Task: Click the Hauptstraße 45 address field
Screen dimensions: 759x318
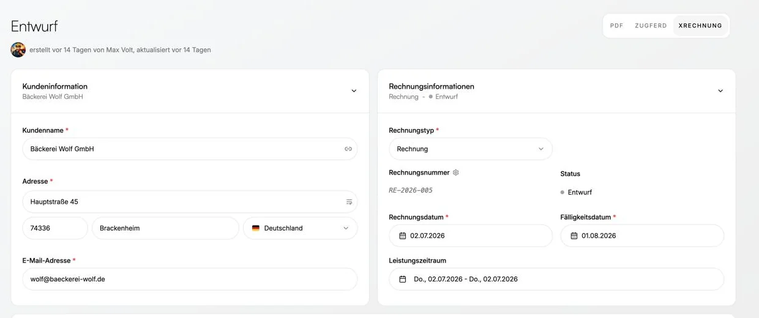Action: pyautogui.click(x=190, y=202)
